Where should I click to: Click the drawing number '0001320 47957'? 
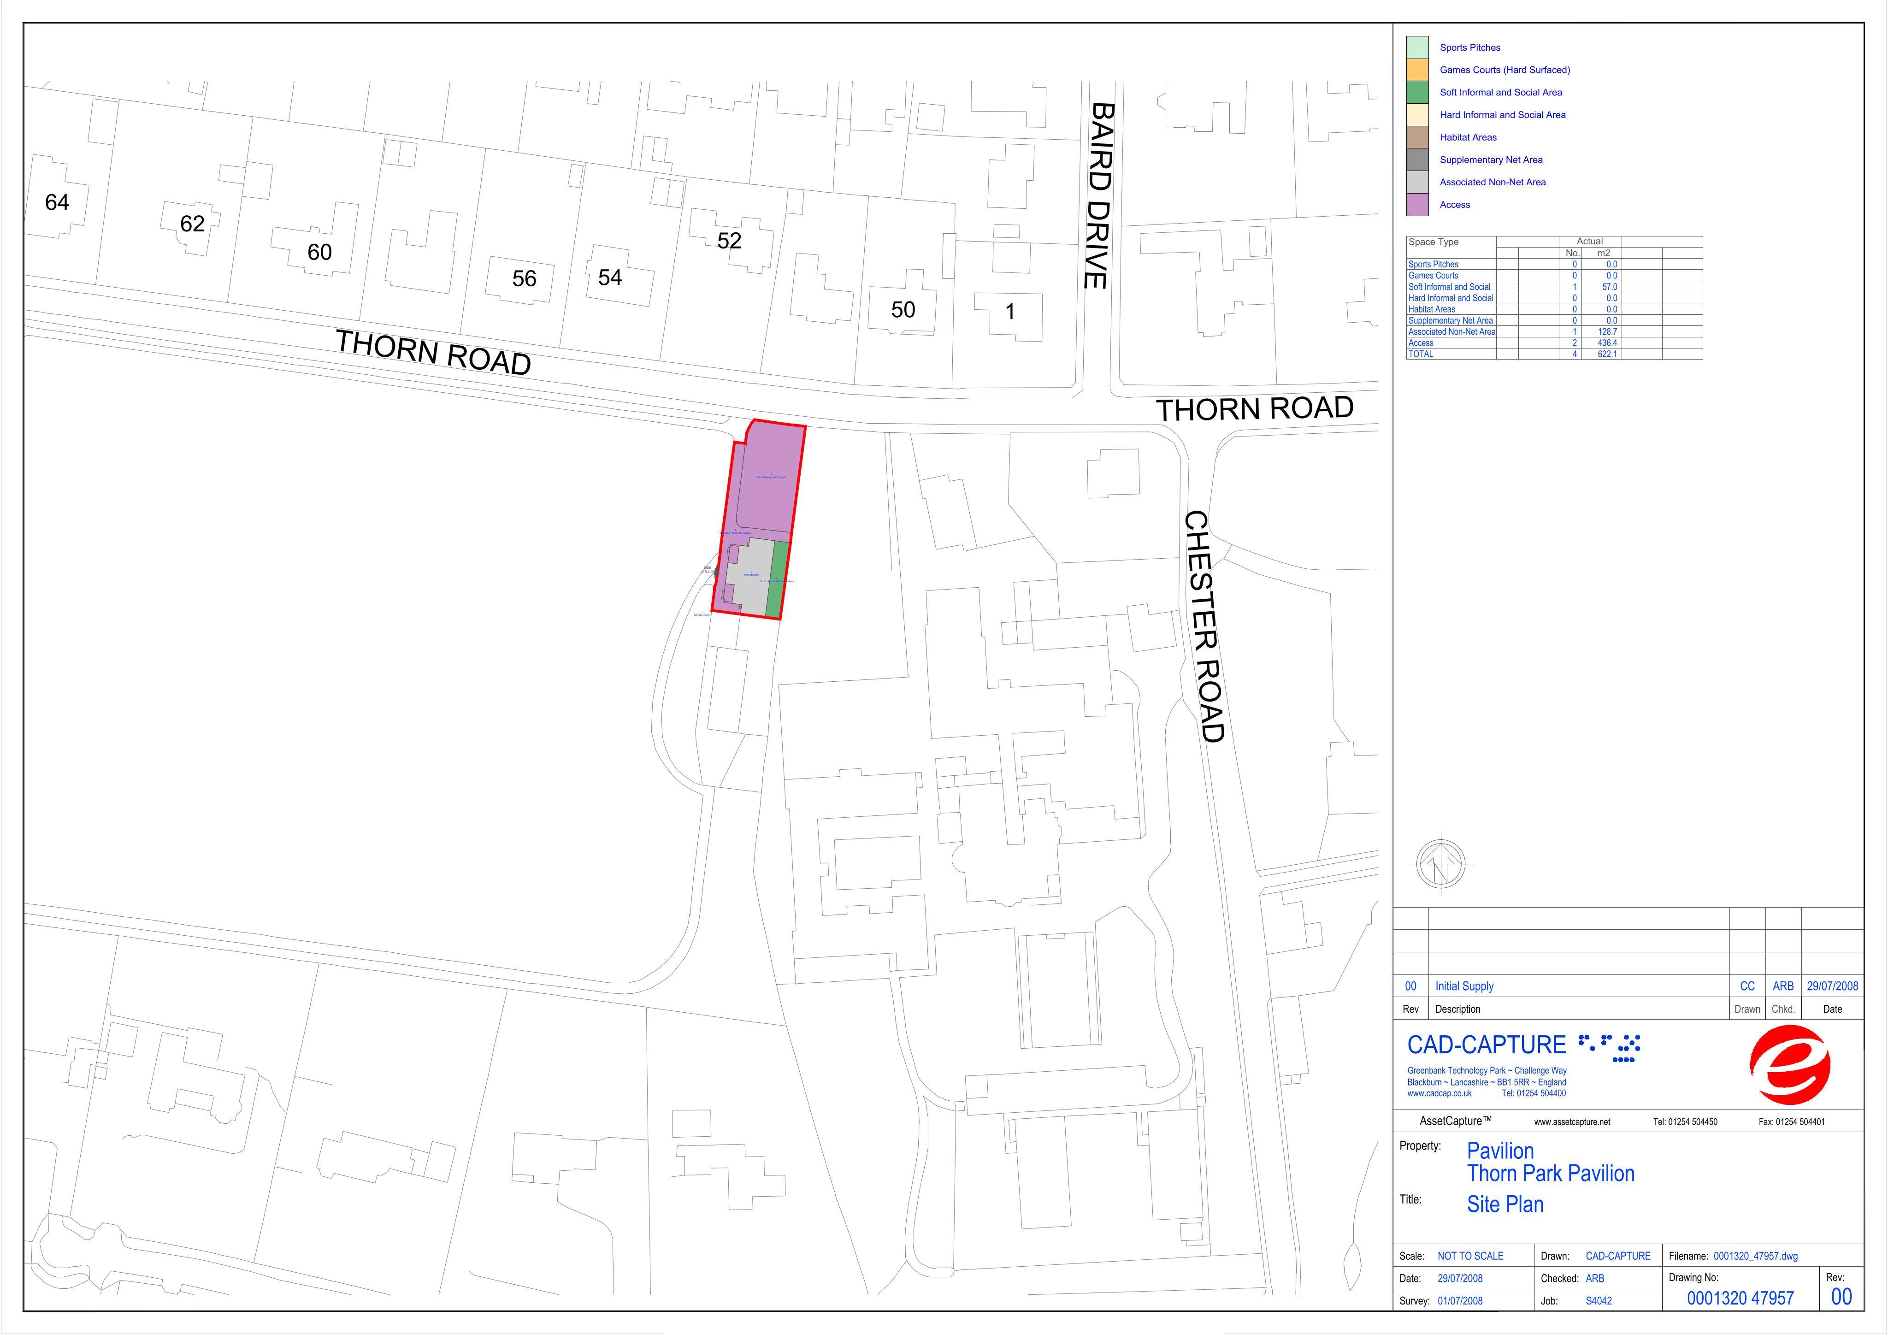click(x=1741, y=1299)
